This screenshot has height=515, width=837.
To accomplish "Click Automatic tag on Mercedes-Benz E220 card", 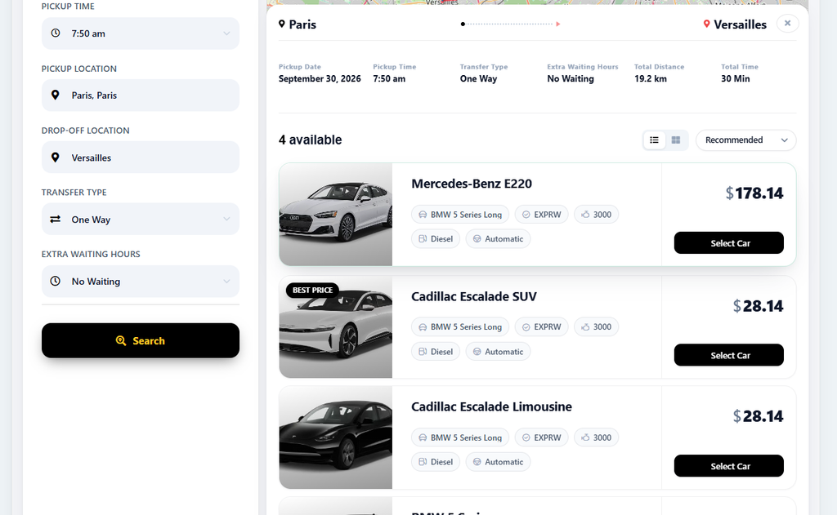I will [498, 239].
